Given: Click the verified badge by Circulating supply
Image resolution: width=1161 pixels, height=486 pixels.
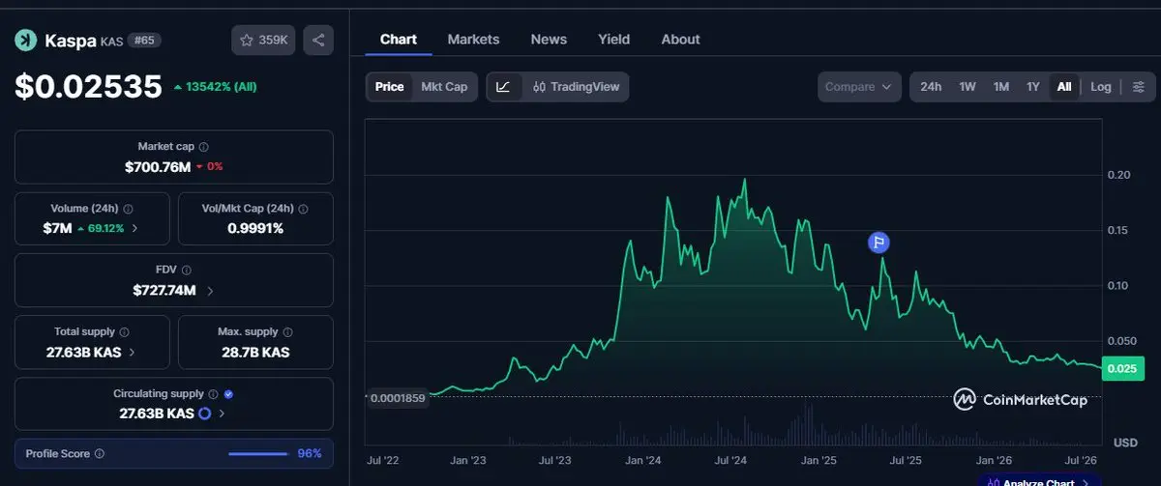Looking at the screenshot, I should pyautogui.click(x=228, y=394).
